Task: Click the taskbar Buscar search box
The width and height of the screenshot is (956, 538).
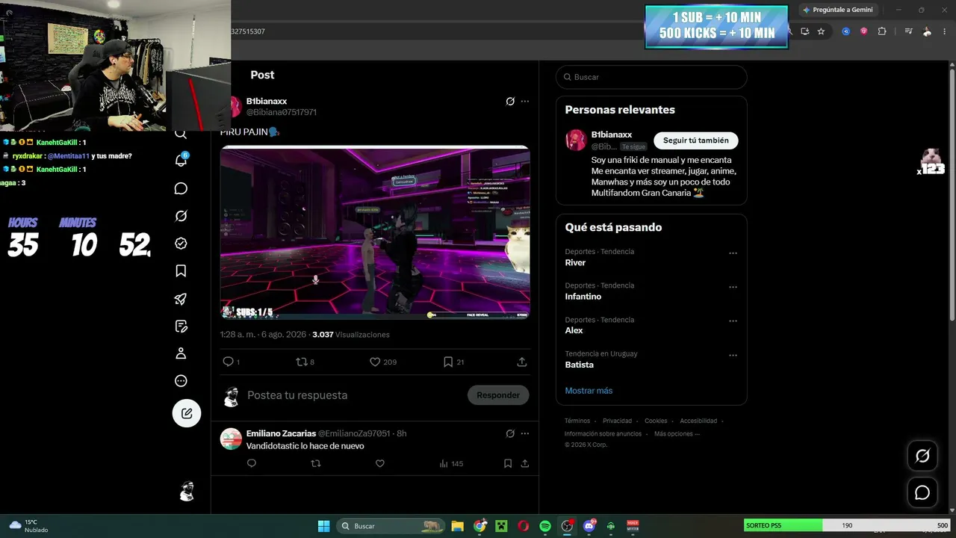Action: pyautogui.click(x=390, y=526)
